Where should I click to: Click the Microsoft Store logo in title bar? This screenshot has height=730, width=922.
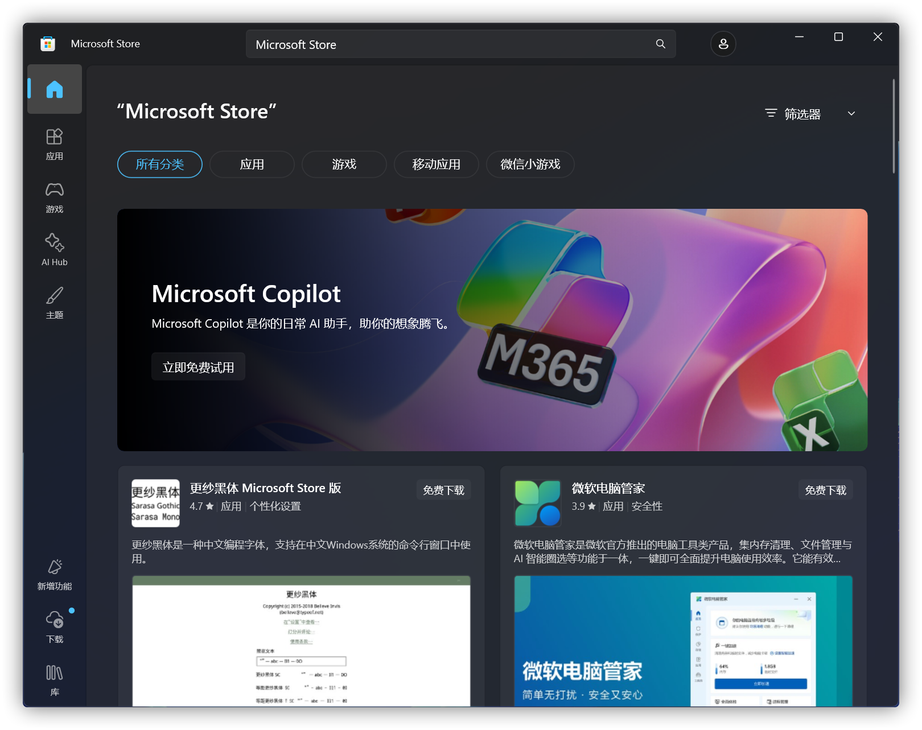tap(48, 44)
